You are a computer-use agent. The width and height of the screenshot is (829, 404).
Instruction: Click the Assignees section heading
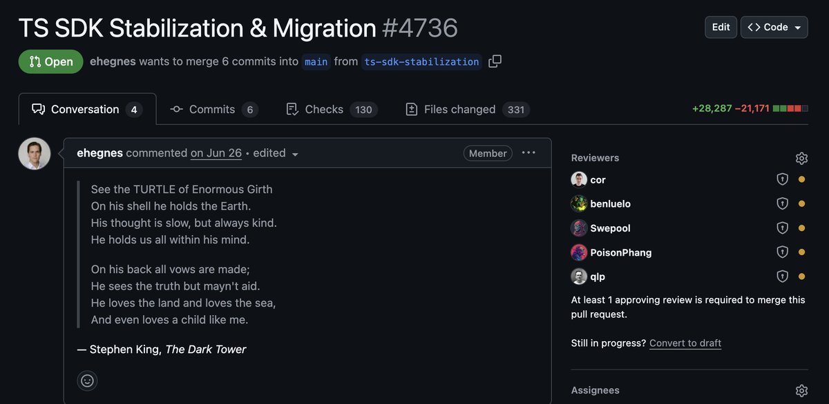pyautogui.click(x=595, y=390)
